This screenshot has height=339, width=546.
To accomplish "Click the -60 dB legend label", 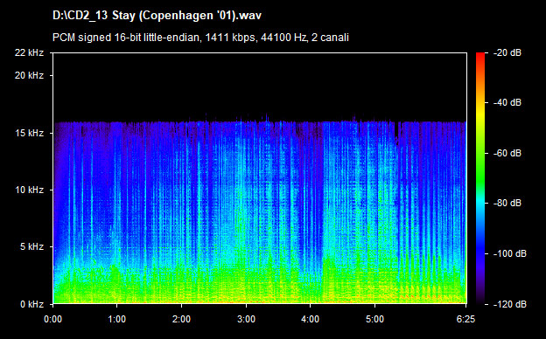I will click(x=507, y=153).
